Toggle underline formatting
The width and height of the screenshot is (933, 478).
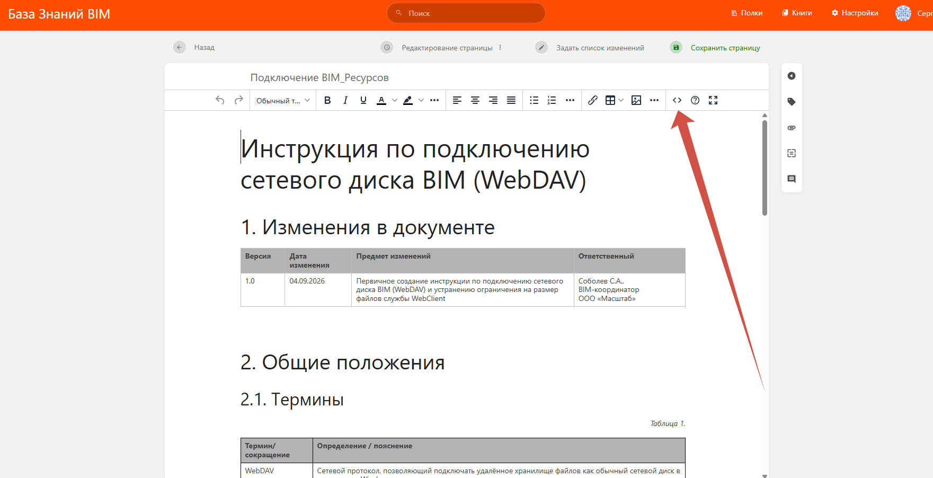(x=363, y=100)
